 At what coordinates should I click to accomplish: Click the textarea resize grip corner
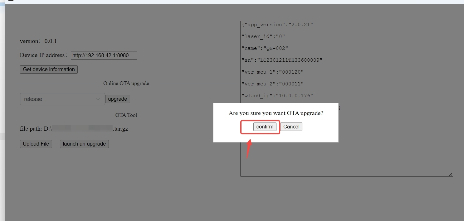pyautogui.click(x=451, y=174)
